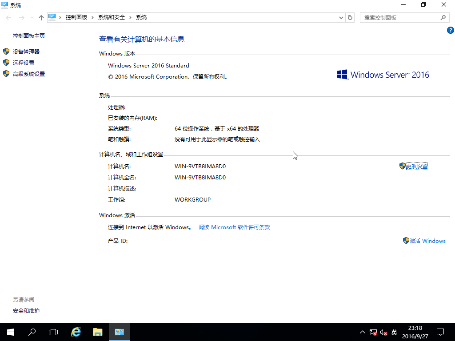Launch Internet Explorer from the taskbar

(x=76, y=332)
